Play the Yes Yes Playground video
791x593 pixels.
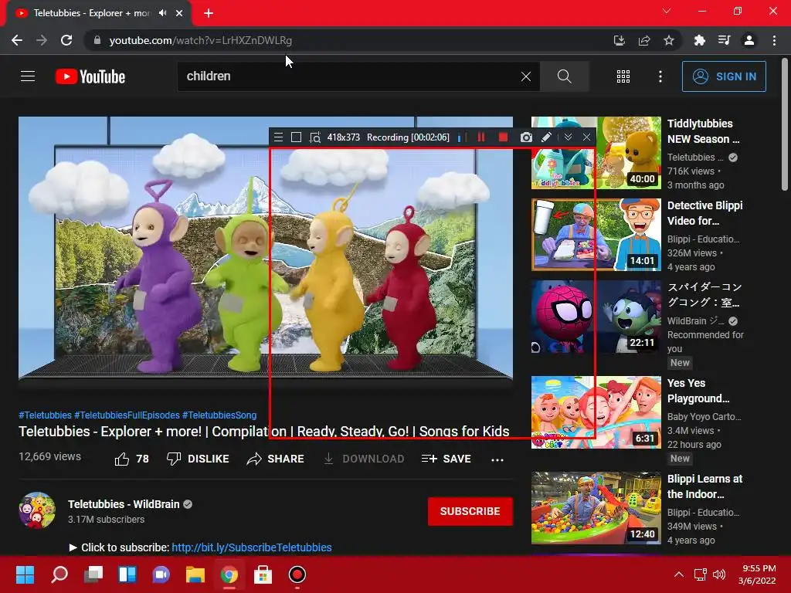[596, 412]
